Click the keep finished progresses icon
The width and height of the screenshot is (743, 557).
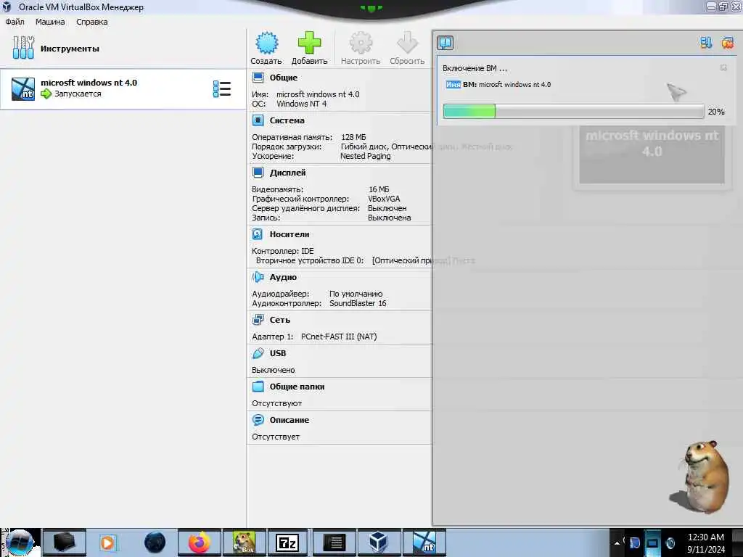706,43
